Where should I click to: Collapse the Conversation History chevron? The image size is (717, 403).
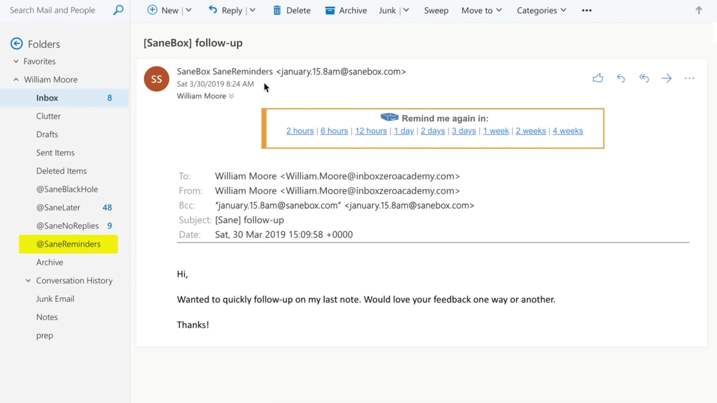28,280
